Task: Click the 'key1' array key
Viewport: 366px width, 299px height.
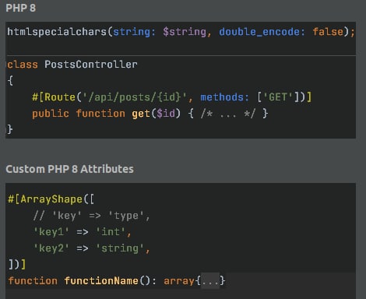Action: click(x=51, y=232)
